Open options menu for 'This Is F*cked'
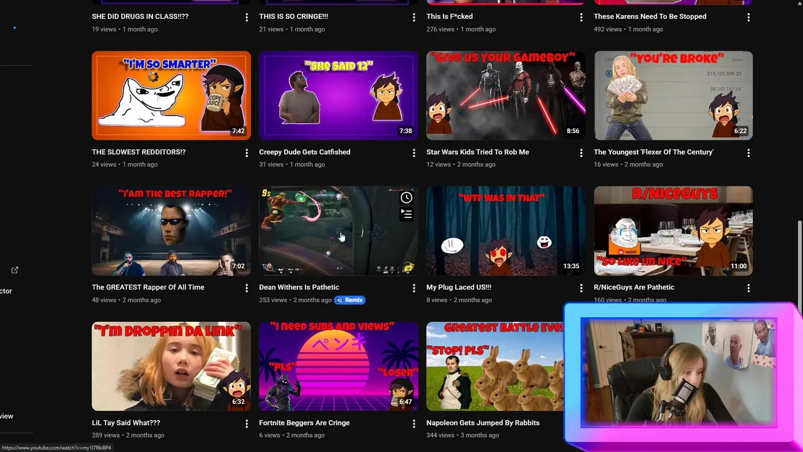Screen dimensions: 803x452 (581, 18)
